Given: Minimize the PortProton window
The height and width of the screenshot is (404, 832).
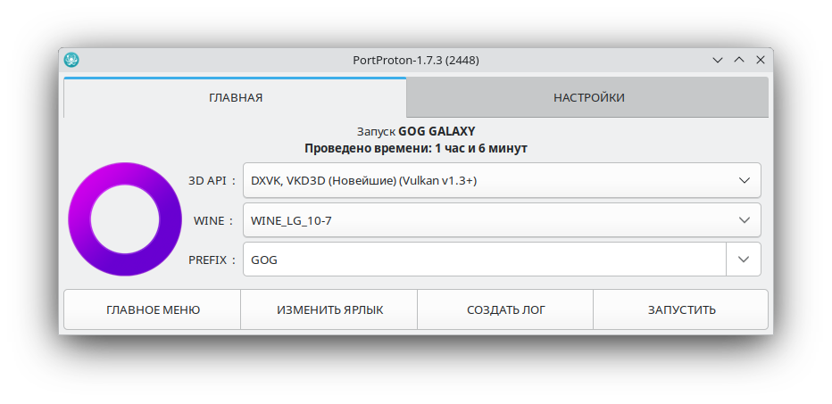Looking at the screenshot, I should click(717, 60).
